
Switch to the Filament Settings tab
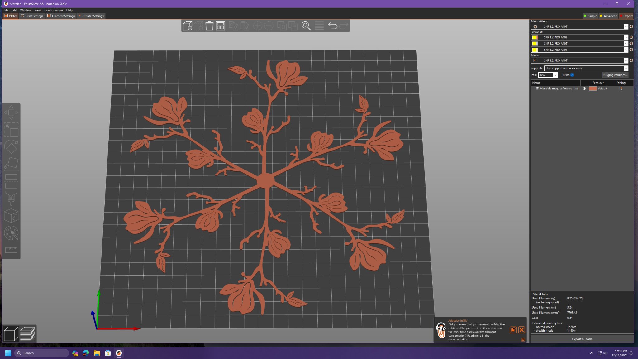(61, 16)
